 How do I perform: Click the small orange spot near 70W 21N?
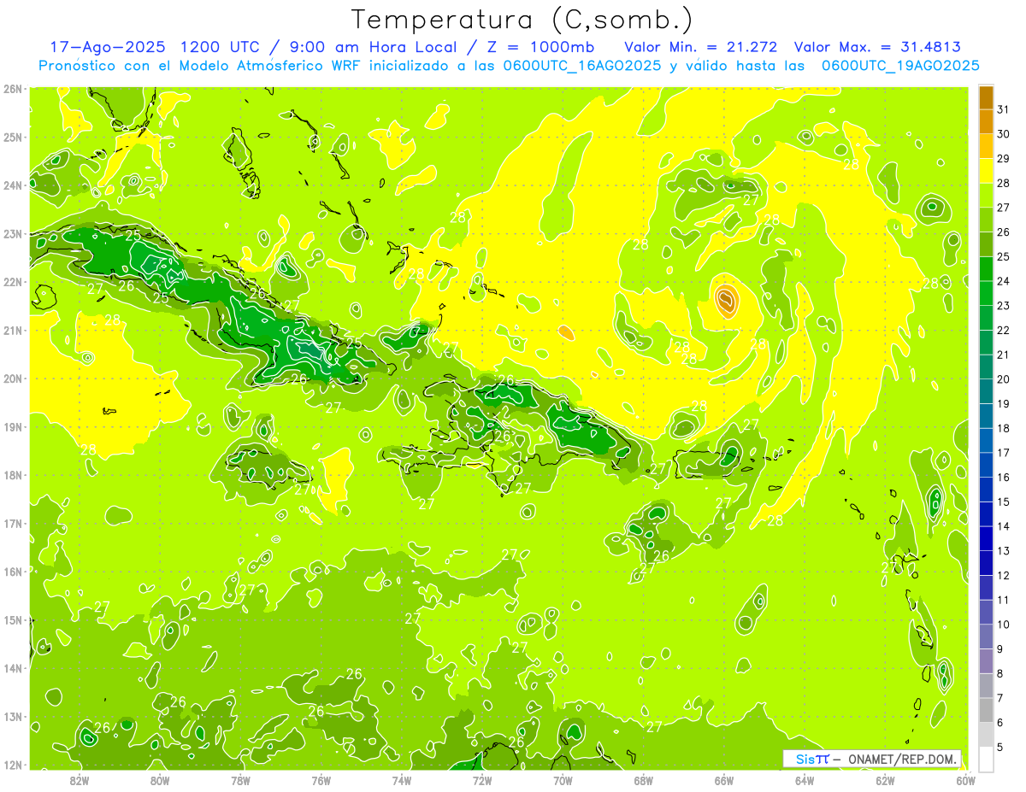(x=565, y=331)
